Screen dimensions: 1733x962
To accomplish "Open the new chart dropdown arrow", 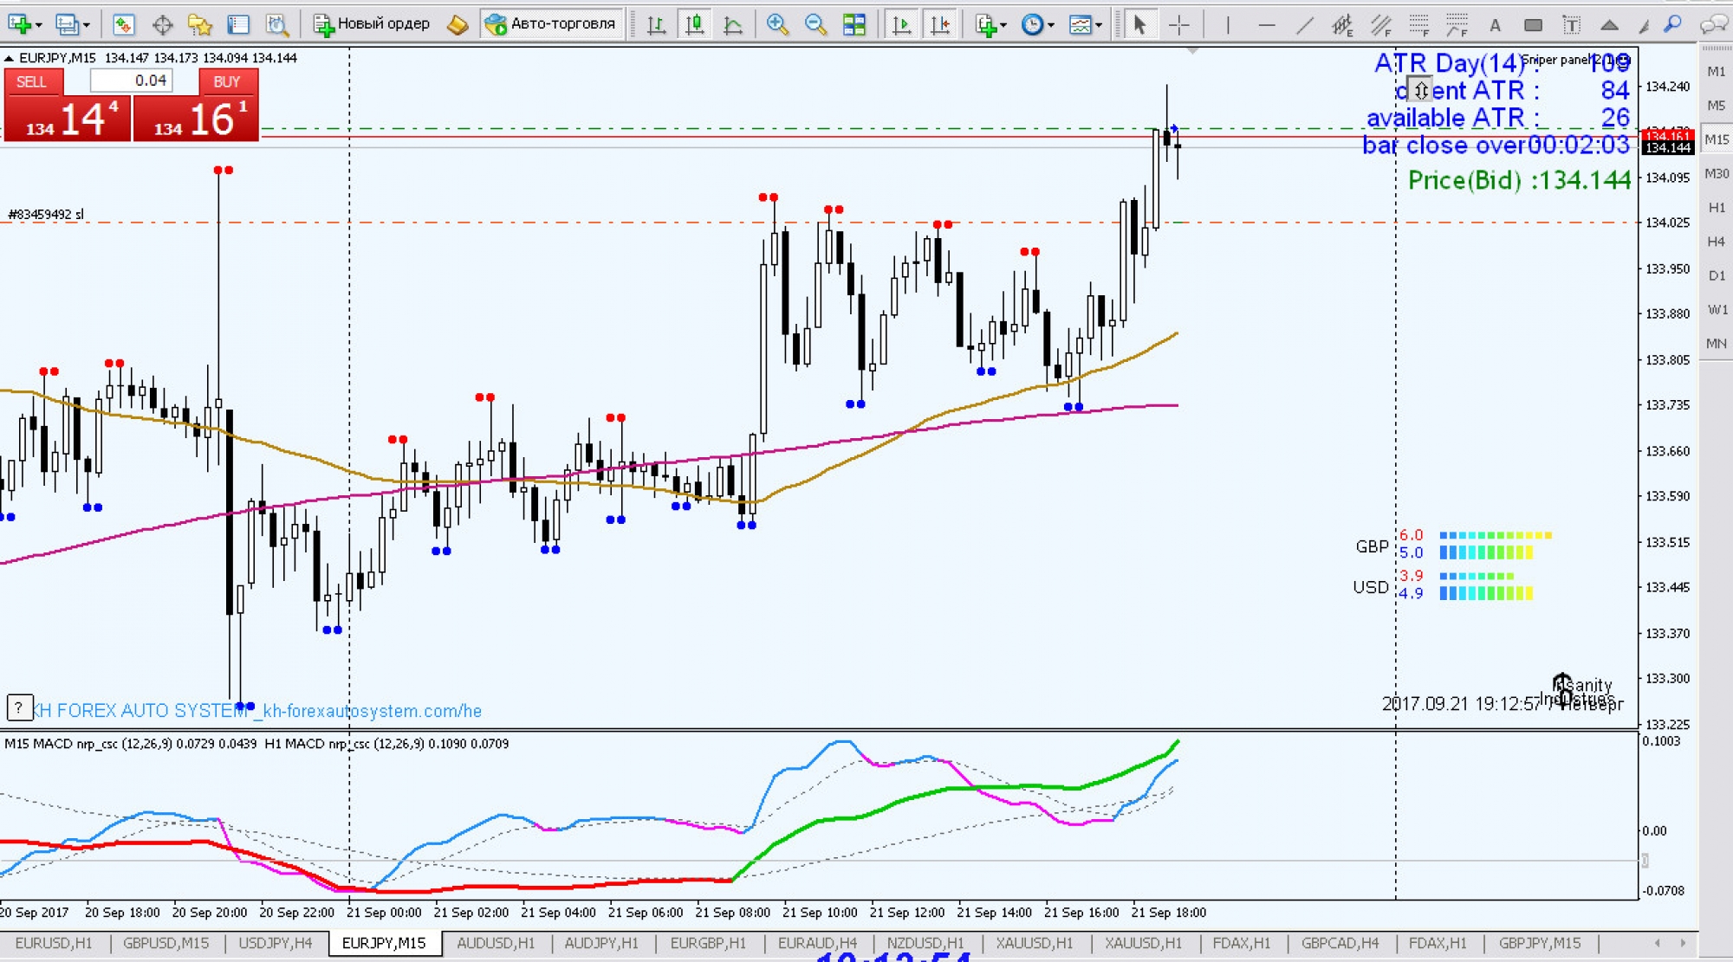I will (x=38, y=25).
